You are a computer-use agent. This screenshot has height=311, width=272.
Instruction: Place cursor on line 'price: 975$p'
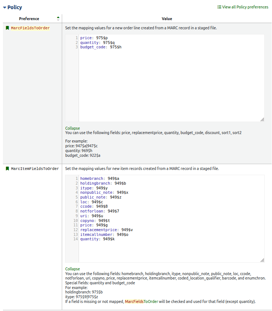(x=94, y=38)
